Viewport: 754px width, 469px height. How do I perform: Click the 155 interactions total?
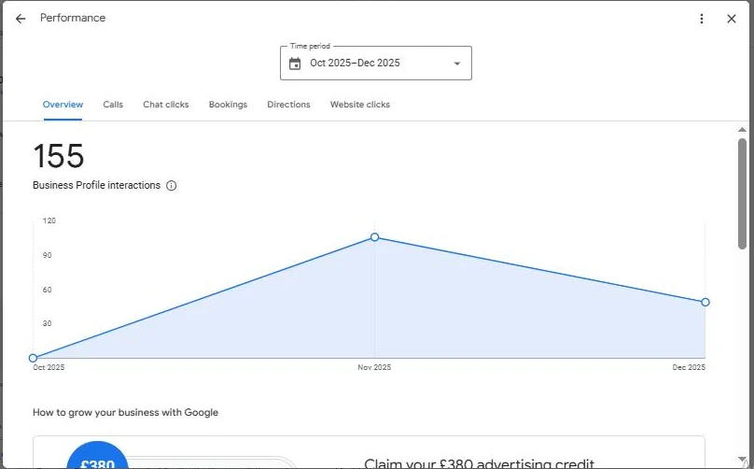pyautogui.click(x=58, y=156)
